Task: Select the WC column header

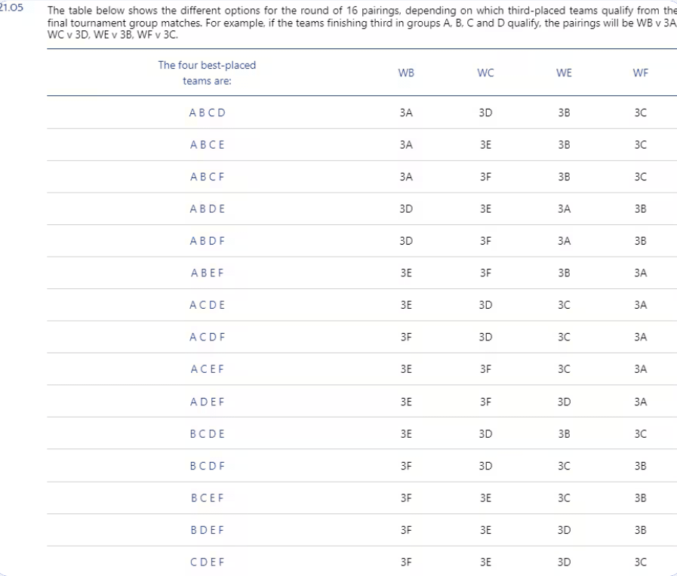Action: click(x=485, y=73)
